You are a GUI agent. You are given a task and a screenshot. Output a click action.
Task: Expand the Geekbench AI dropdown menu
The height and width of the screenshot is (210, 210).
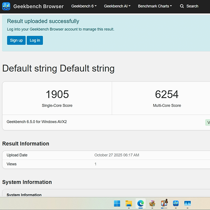point(117,6)
